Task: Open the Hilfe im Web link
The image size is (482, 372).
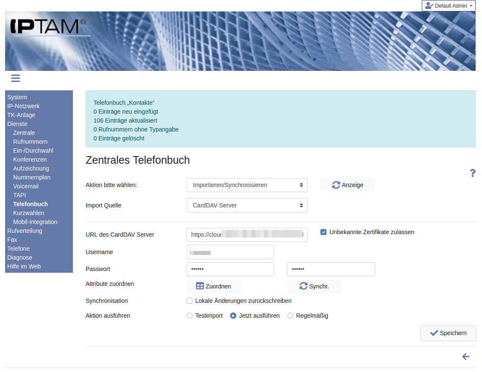Action: (x=24, y=266)
